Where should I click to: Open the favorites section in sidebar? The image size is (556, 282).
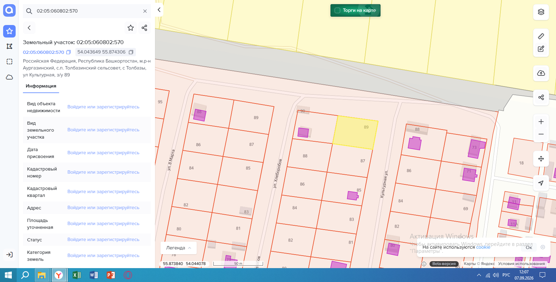pyautogui.click(x=9, y=31)
